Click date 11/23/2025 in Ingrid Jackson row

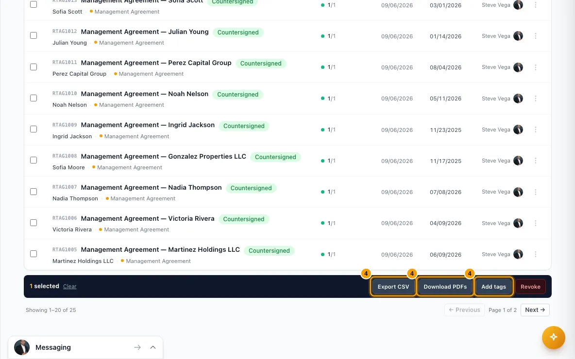pyautogui.click(x=445, y=130)
